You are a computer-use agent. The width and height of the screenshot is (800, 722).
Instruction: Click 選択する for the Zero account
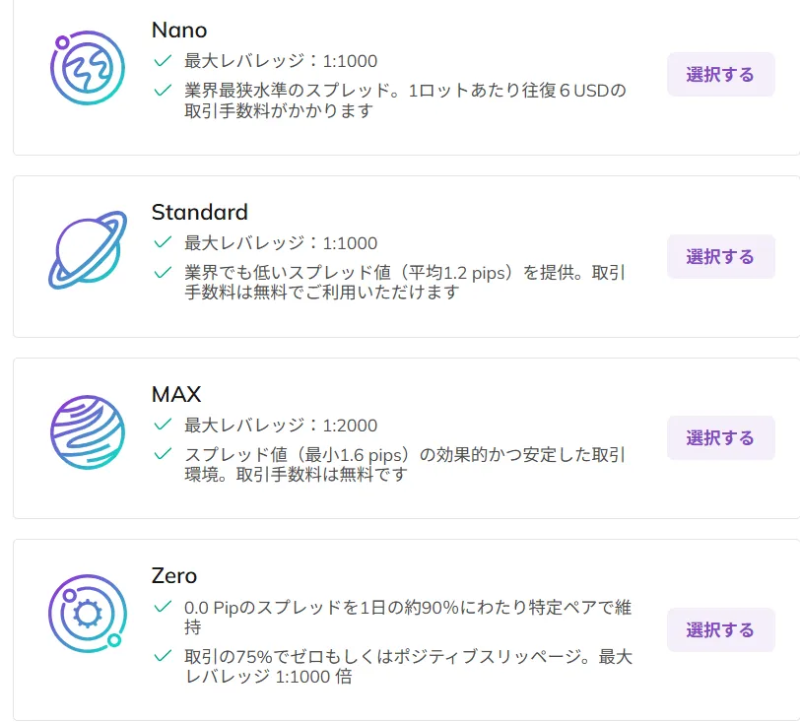[720, 628]
